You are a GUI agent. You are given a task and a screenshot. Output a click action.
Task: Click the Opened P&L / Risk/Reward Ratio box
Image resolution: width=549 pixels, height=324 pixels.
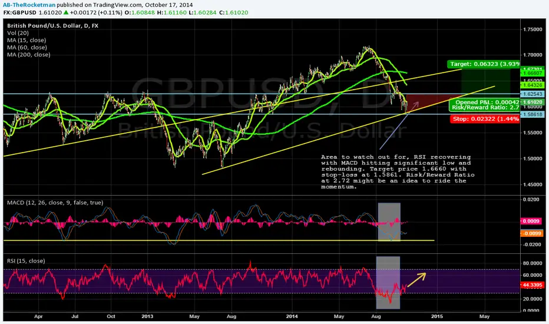(x=485, y=105)
